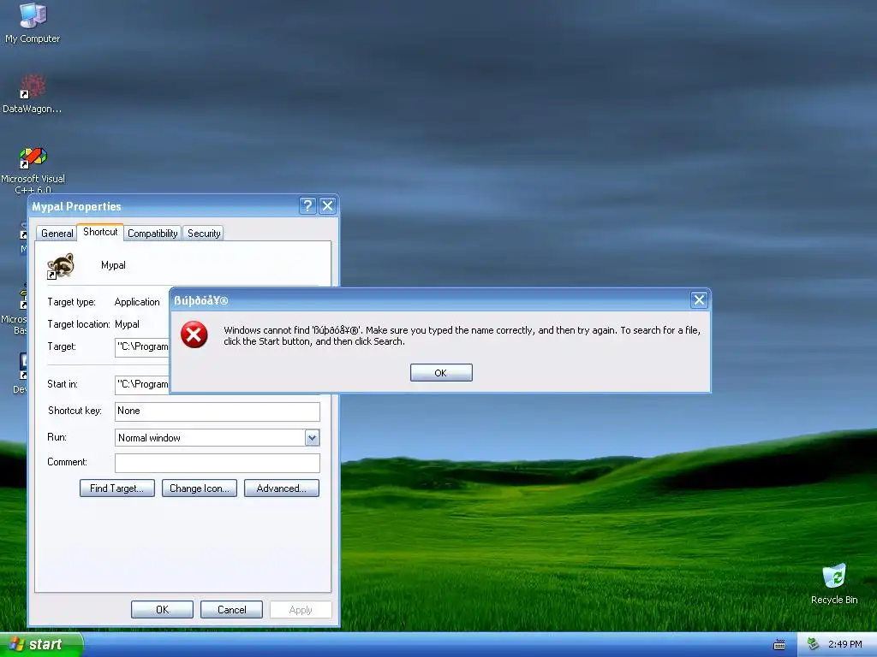This screenshot has height=657, width=877.
Task: Select Microsoft Visual C++ 6.0 desktop icon
Action: pyautogui.click(x=33, y=169)
